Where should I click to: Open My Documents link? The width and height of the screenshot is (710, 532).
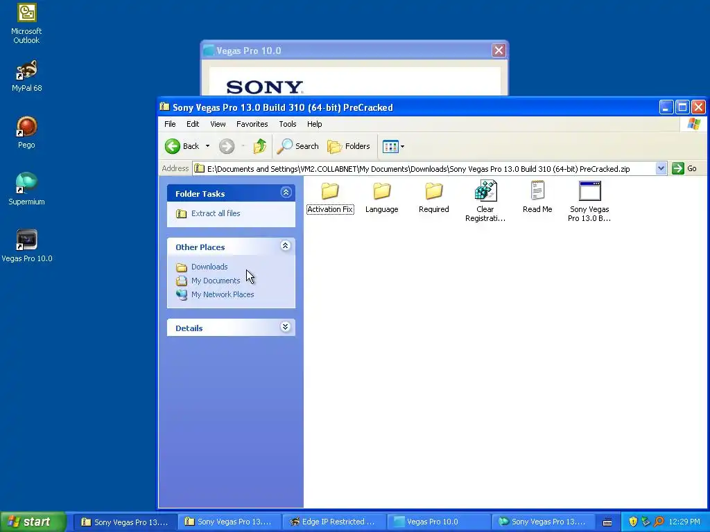(x=216, y=281)
